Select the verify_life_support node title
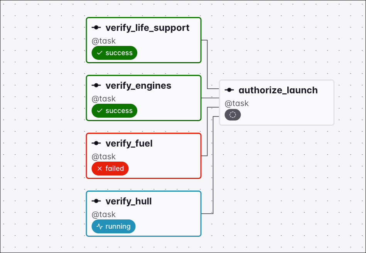Screen dimensions: 366x253 click(x=147, y=28)
